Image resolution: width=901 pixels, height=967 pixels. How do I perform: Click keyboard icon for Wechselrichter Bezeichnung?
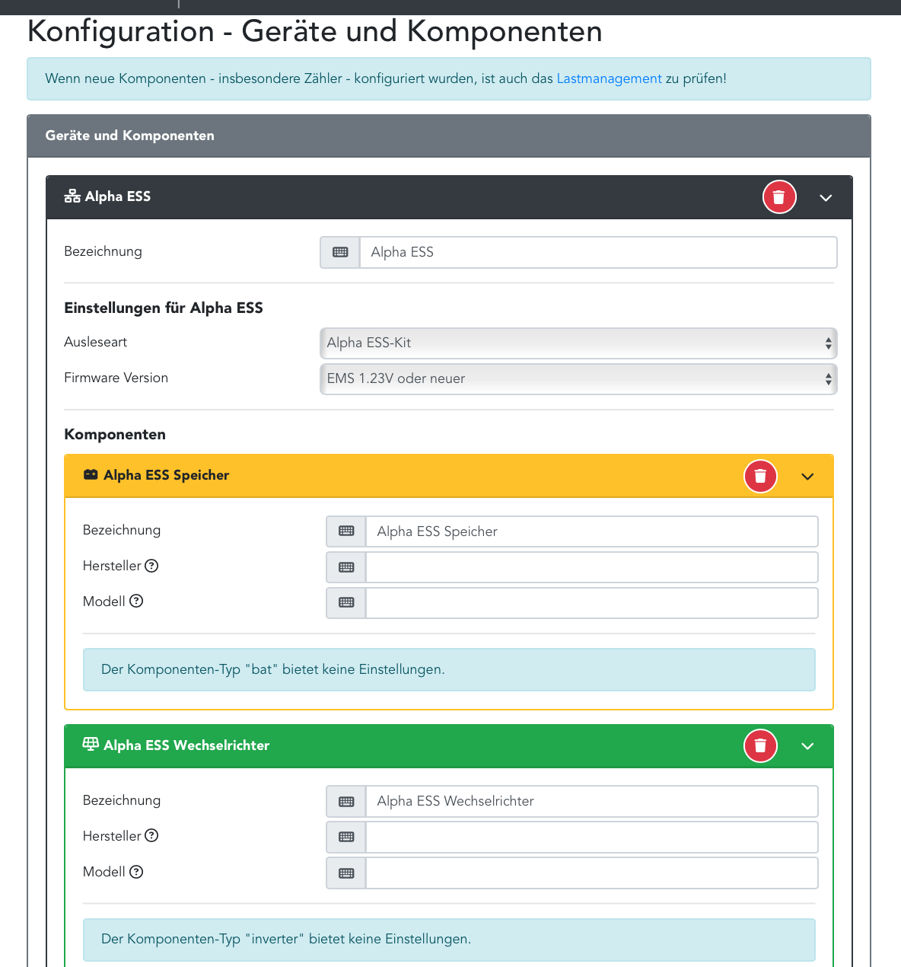click(346, 801)
